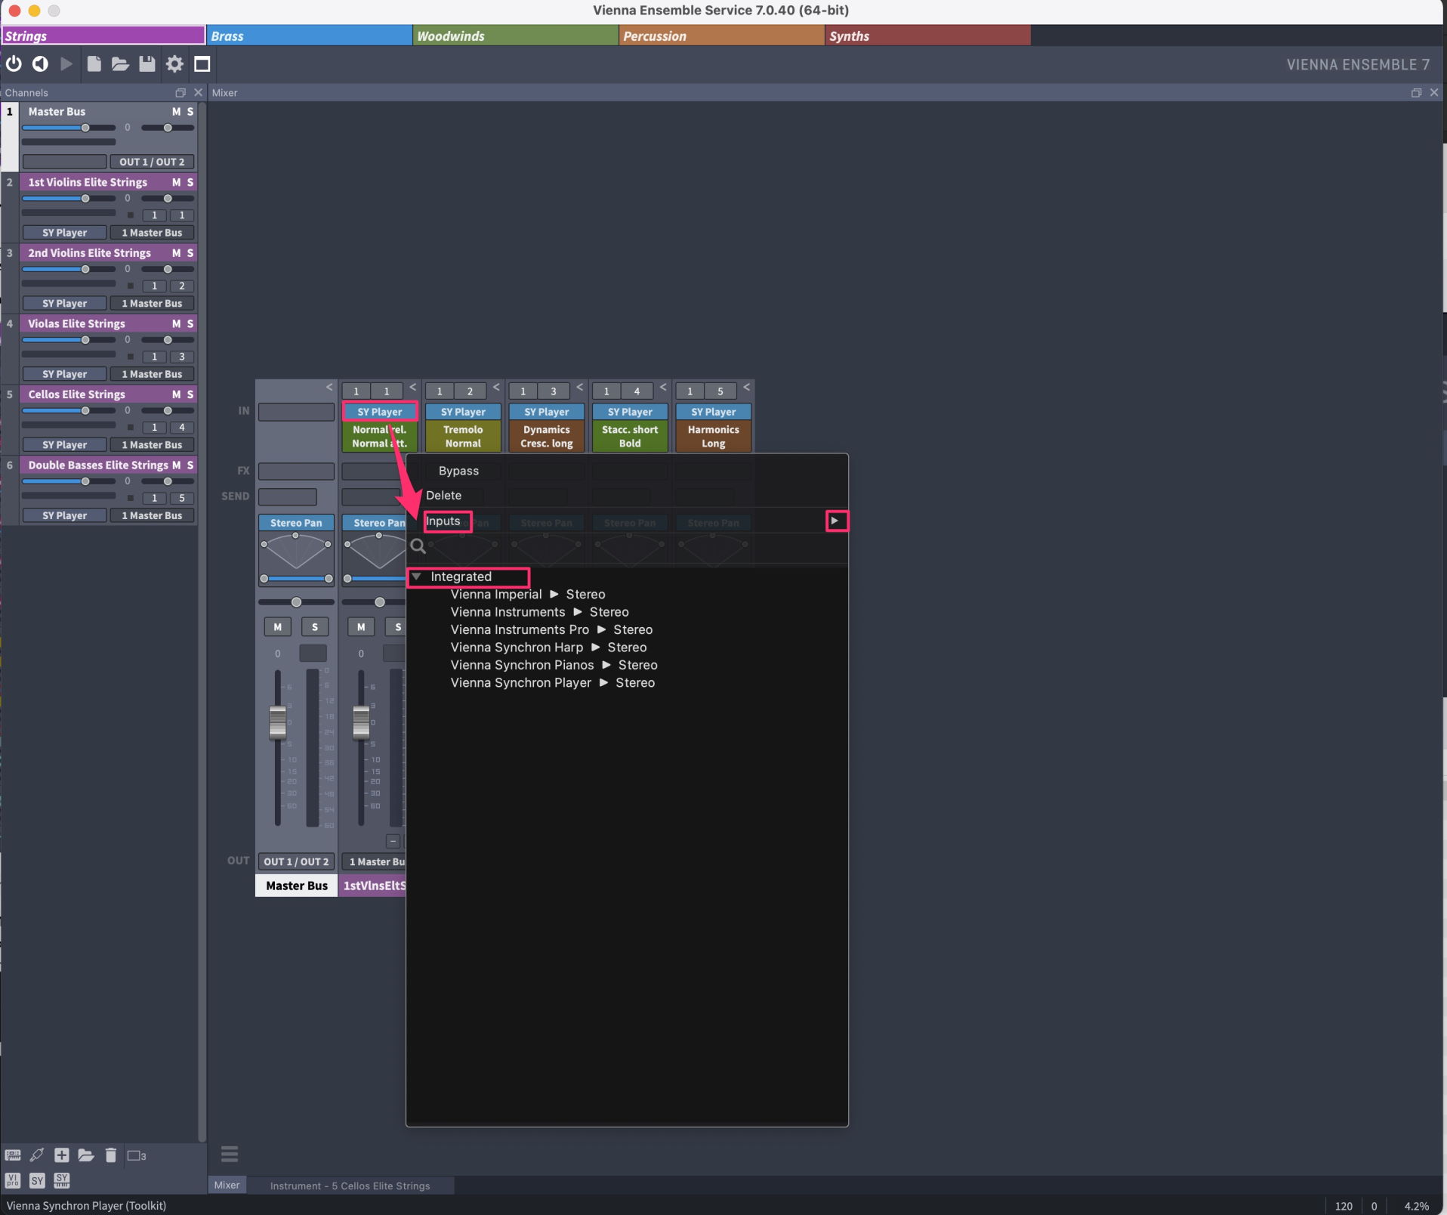
Task: Click SY Player button on Dynamics strip
Action: click(x=546, y=412)
